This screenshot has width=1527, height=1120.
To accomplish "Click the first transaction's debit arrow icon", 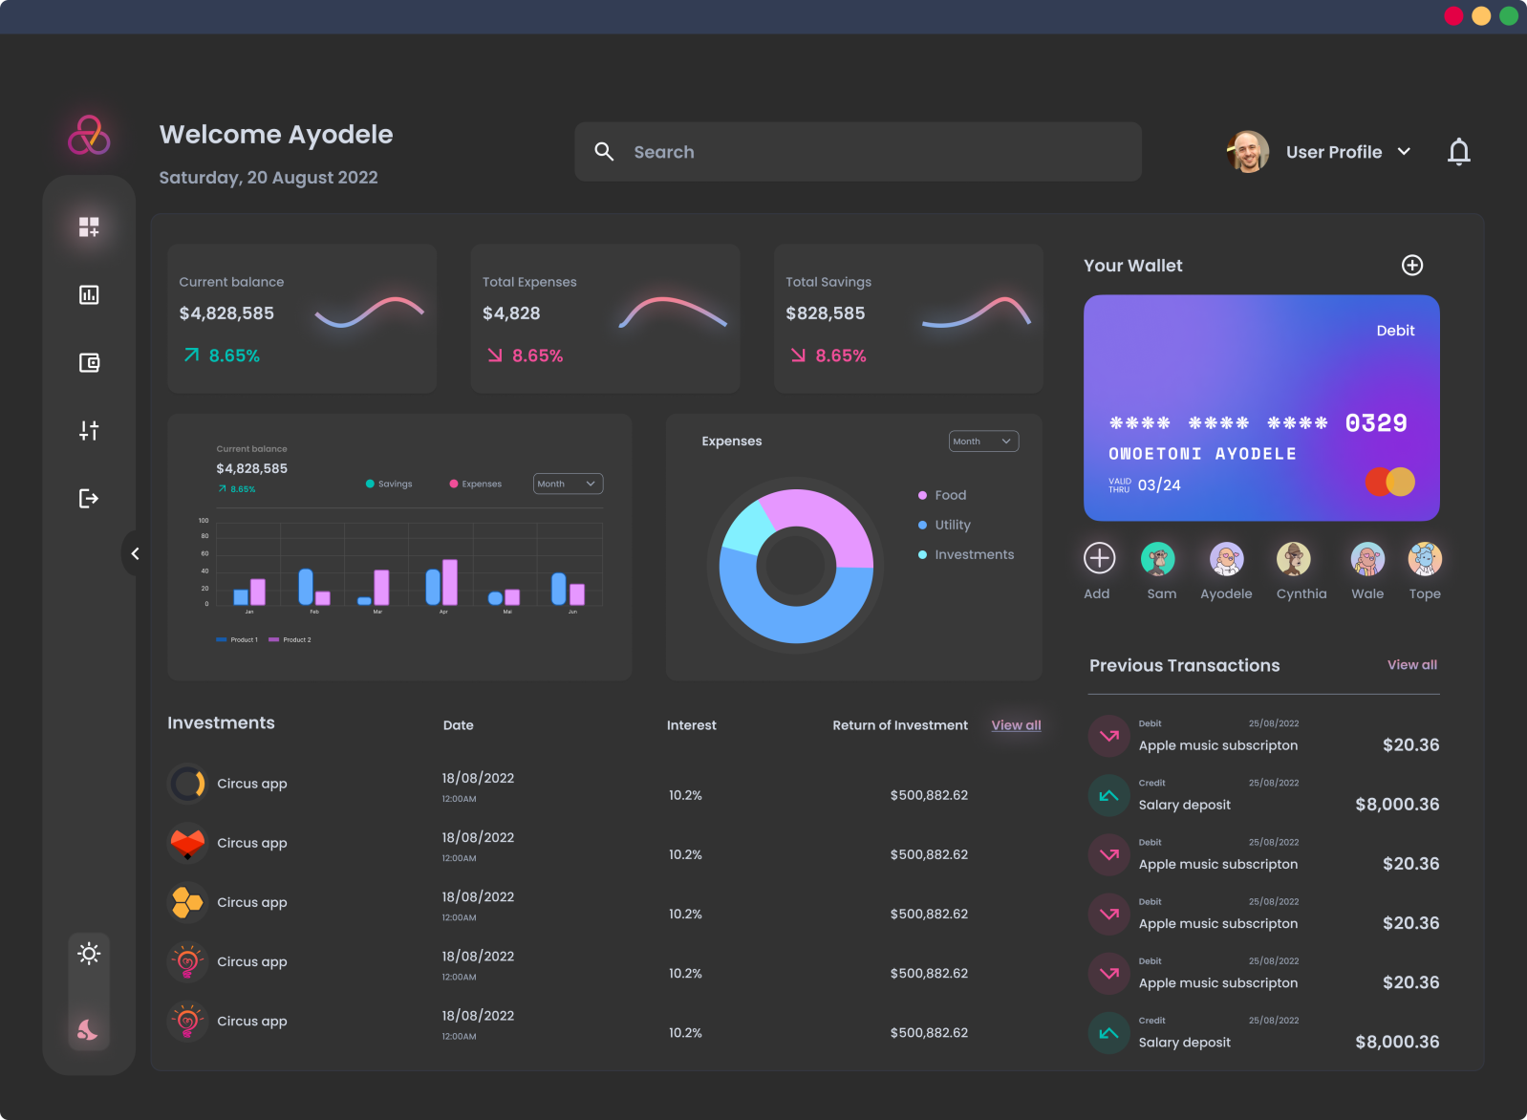I will (x=1108, y=736).
